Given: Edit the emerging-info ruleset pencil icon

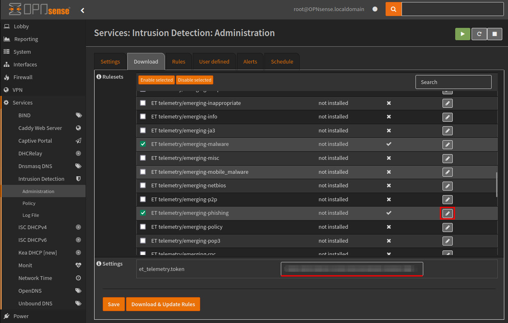Looking at the screenshot, I should (x=447, y=117).
